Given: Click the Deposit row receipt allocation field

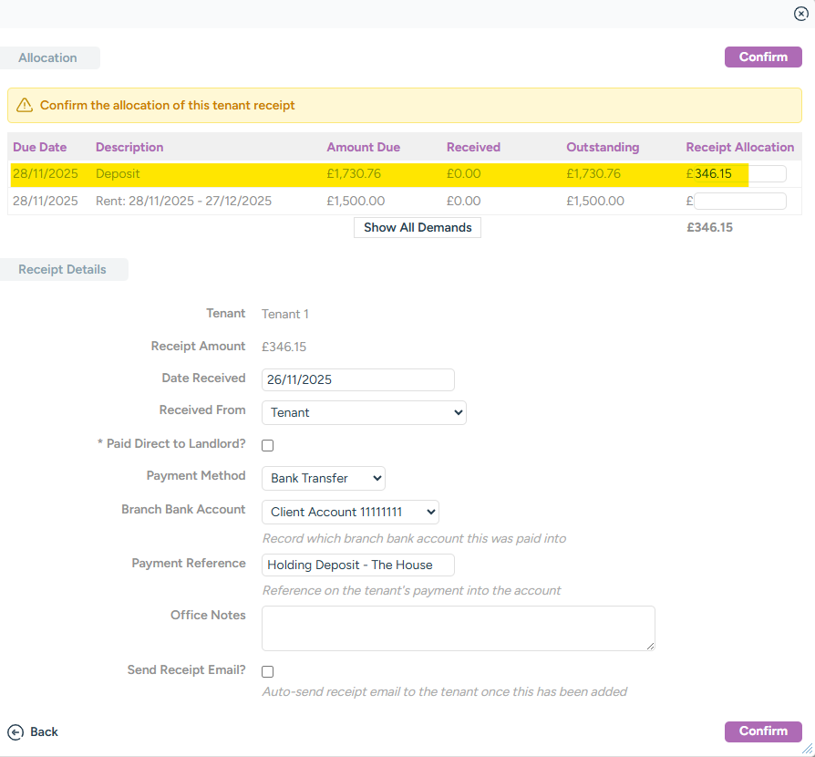Looking at the screenshot, I should pyautogui.click(x=739, y=174).
